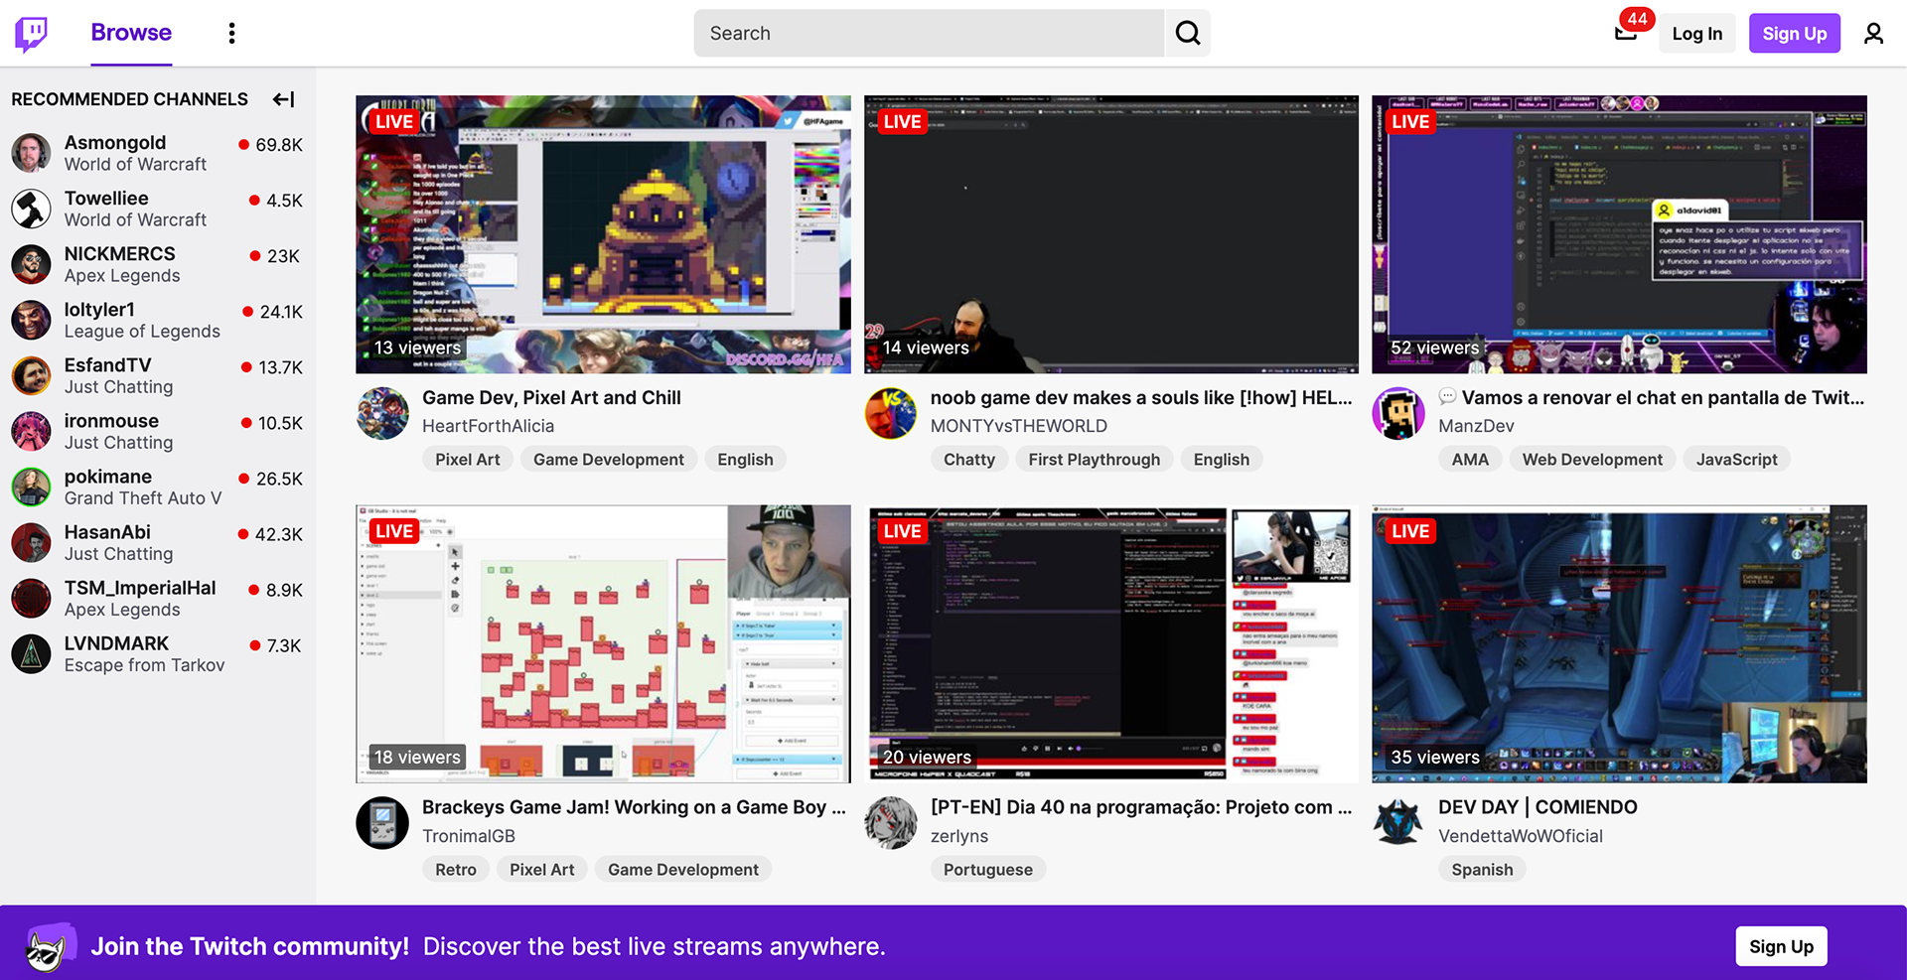1907x980 pixels.
Task: Select Pixel Art tag under TronimalGB
Action: point(542,870)
